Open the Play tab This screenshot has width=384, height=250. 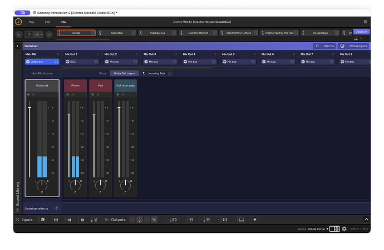[x=31, y=22]
